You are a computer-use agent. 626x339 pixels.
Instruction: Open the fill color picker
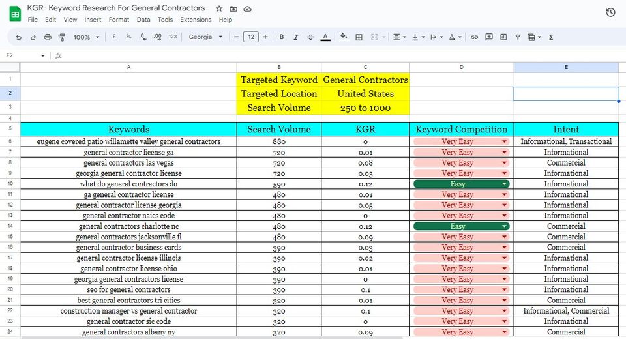tap(344, 37)
